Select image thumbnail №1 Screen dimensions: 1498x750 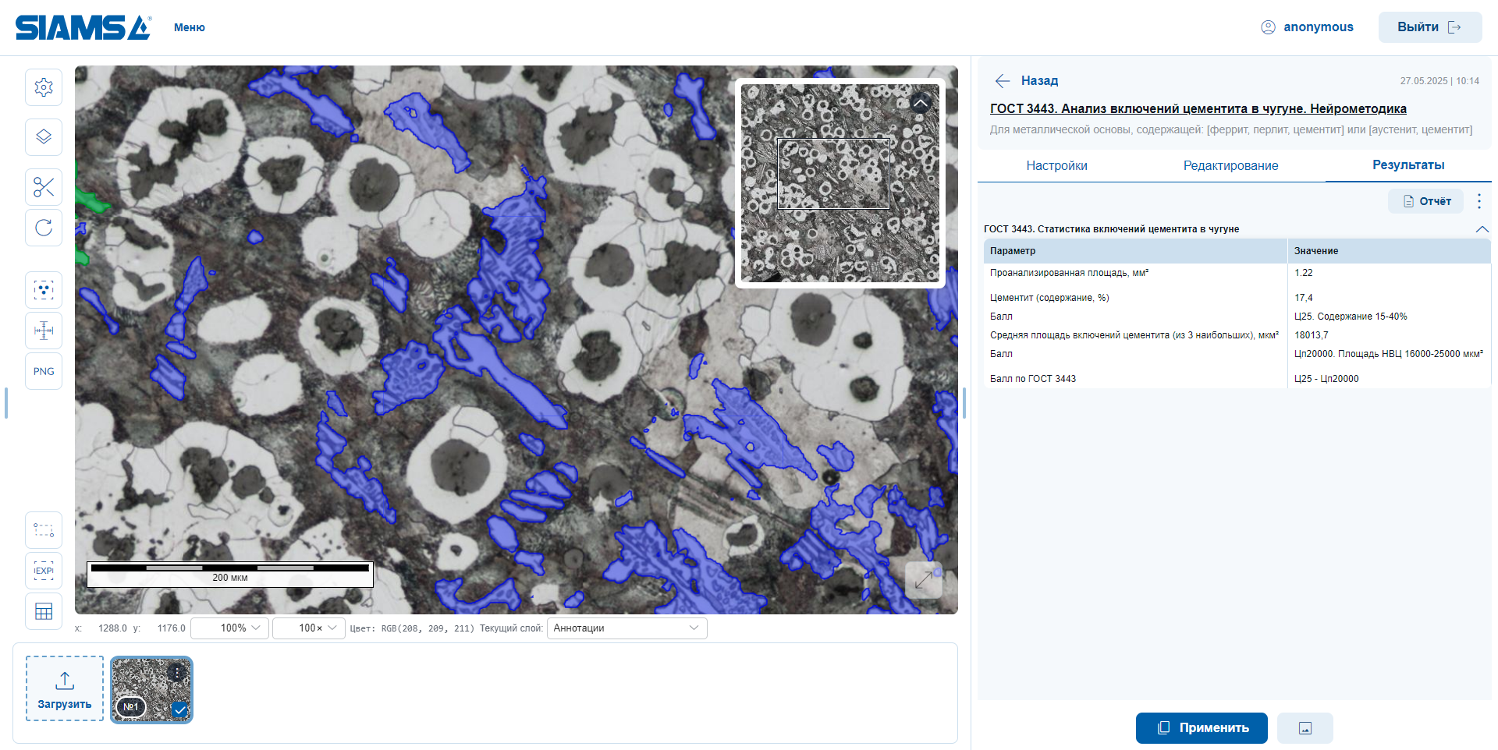coord(151,690)
